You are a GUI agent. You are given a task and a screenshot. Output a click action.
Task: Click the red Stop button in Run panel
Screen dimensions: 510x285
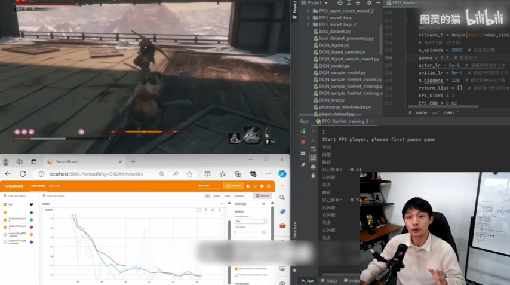[303, 142]
